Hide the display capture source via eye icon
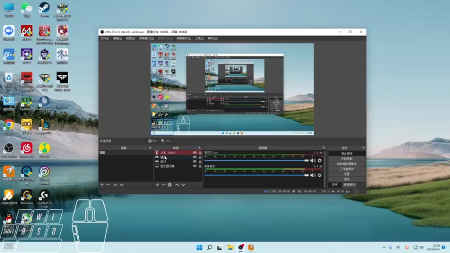450x253 pixels. 195,166
